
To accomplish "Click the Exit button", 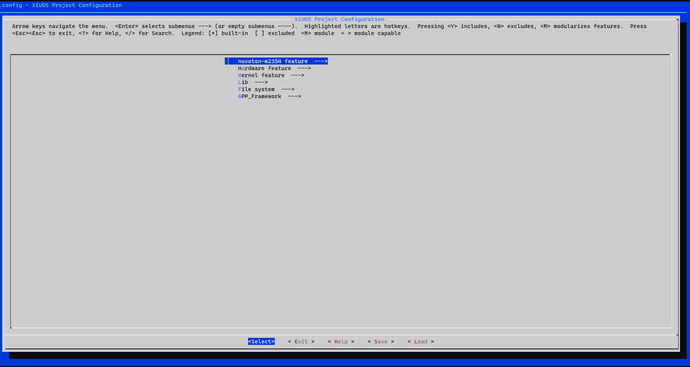I will 301,342.
